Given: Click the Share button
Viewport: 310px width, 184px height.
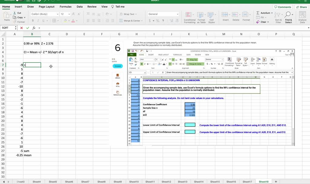Looking at the screenshot, I should (x=302, y=7).
